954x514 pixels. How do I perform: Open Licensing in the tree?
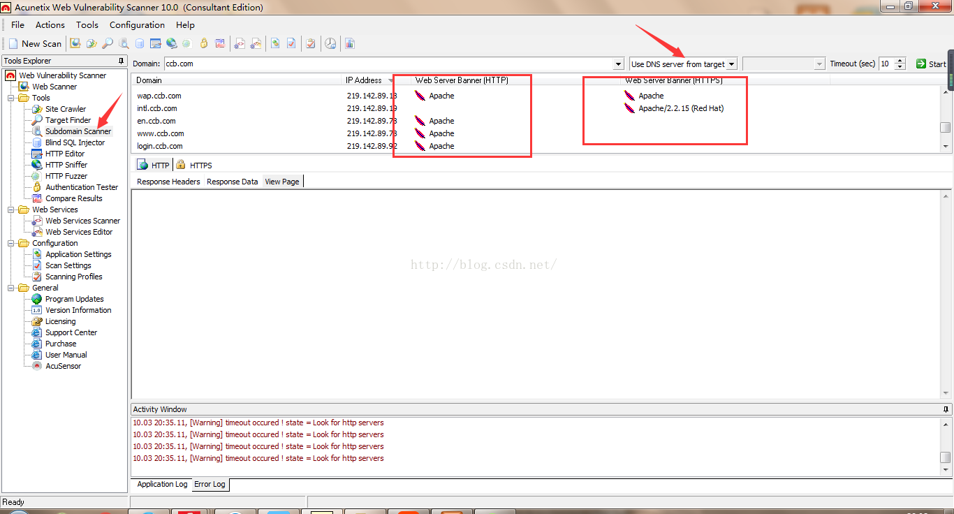coord(61,321)
